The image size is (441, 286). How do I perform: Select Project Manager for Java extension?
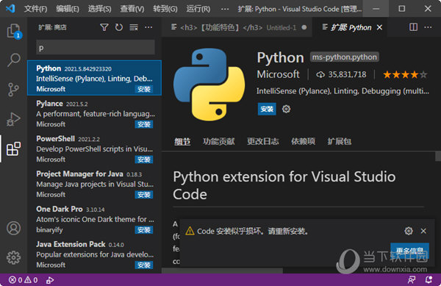pos(94,184)
